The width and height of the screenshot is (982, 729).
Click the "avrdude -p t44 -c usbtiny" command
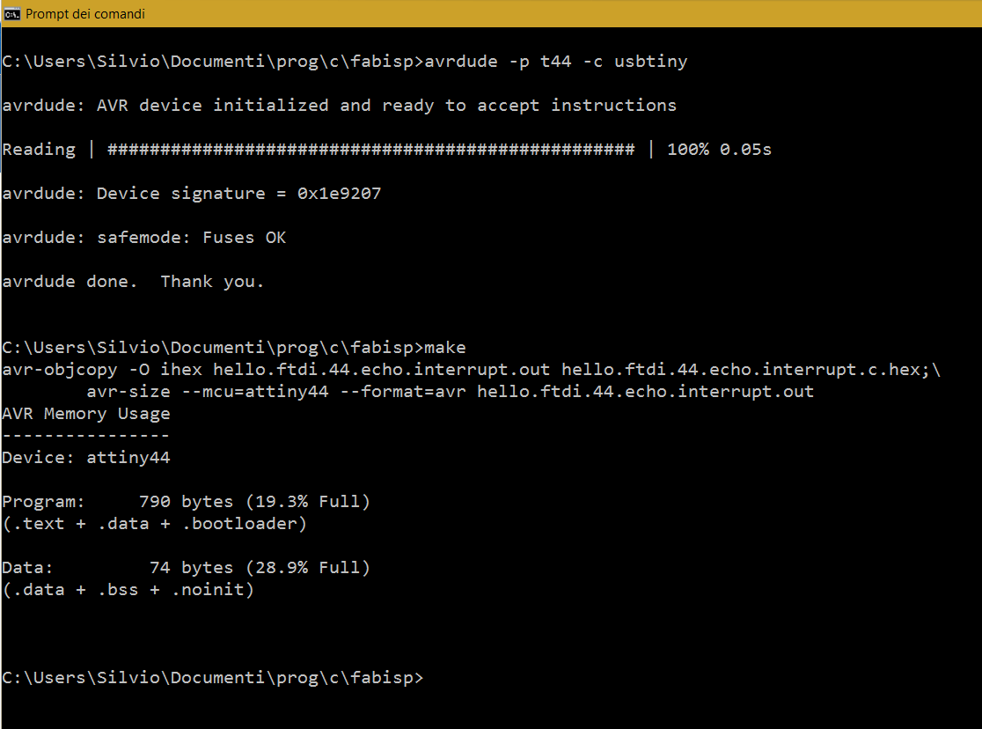tap(555, 62)
